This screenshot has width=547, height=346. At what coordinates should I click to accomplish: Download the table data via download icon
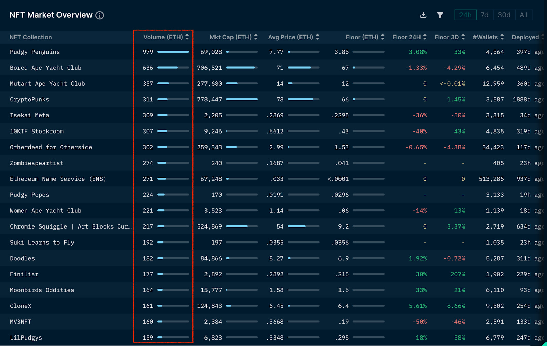[x=423, y=15]
